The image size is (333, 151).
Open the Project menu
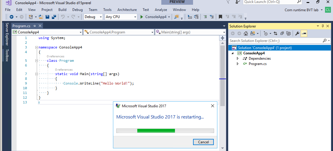(x=47, y=10)
